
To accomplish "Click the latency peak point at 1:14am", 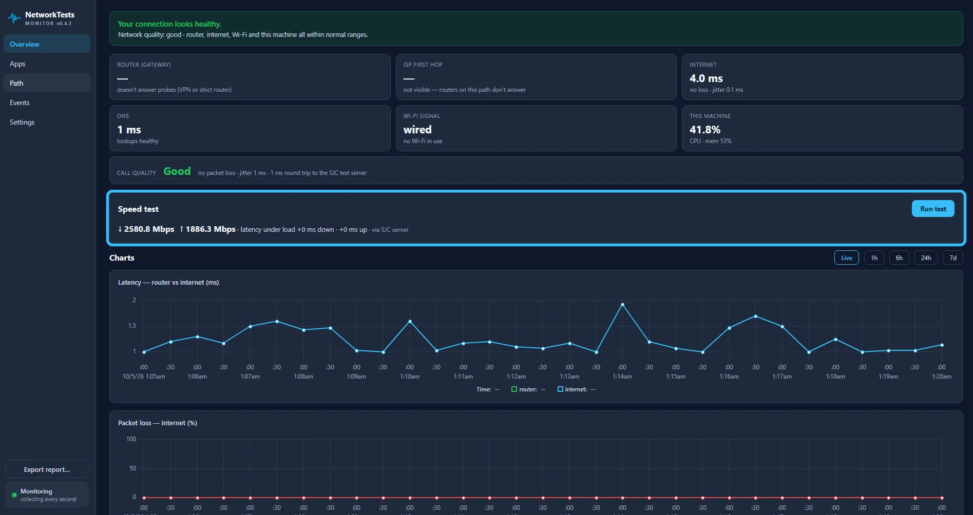I will (622, 305).
